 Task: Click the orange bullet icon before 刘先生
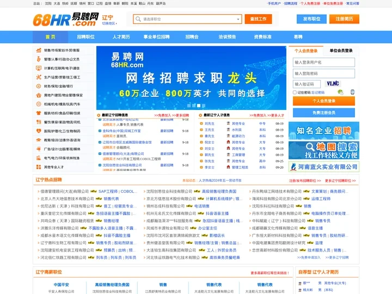point(201,124)
